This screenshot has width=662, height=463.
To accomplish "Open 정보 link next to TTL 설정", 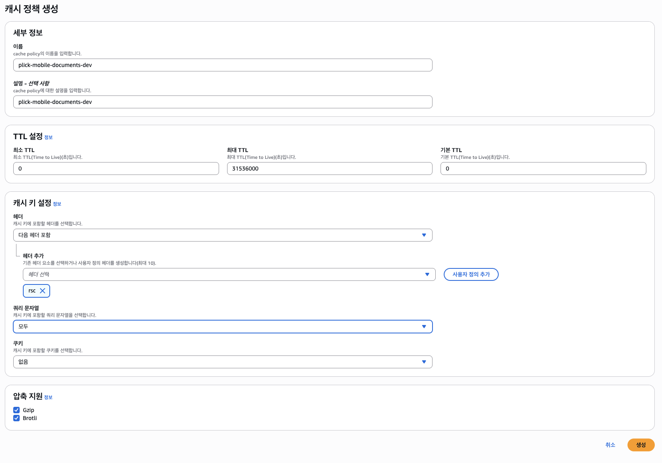I will pyautogui.click(x=49, y=138).
